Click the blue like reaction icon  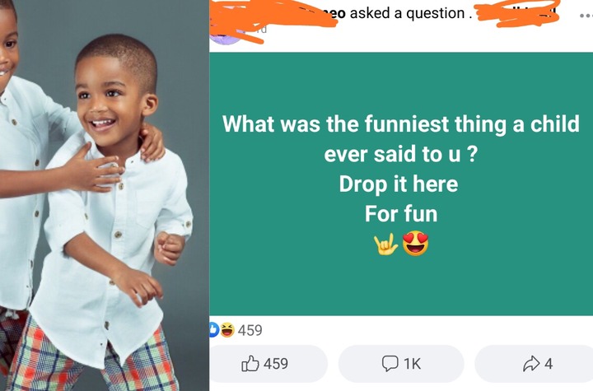(214, 330)
